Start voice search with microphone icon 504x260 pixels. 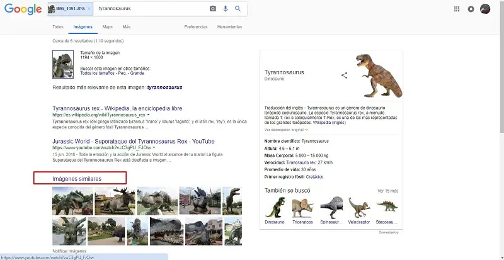(226, 9)
